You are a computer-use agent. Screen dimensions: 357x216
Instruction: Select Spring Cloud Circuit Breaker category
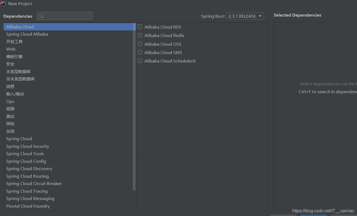tap(68, 184)
